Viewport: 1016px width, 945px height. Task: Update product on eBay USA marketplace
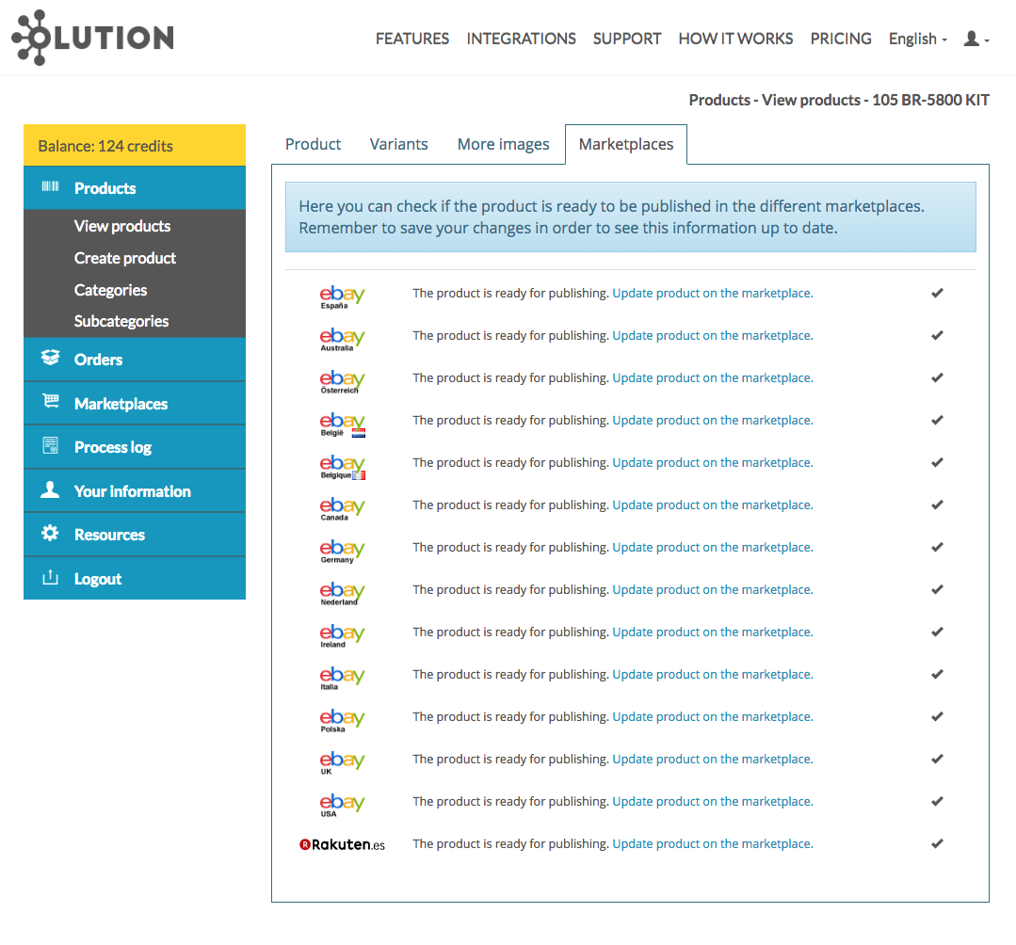[713, 801]
